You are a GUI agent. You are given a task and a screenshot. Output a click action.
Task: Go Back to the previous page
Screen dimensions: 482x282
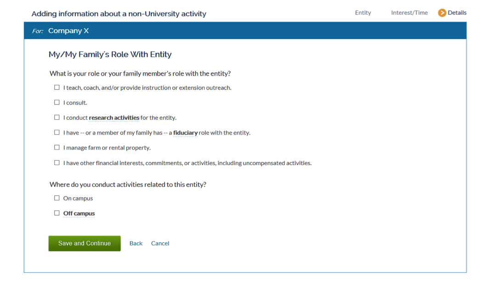[136, 243]
